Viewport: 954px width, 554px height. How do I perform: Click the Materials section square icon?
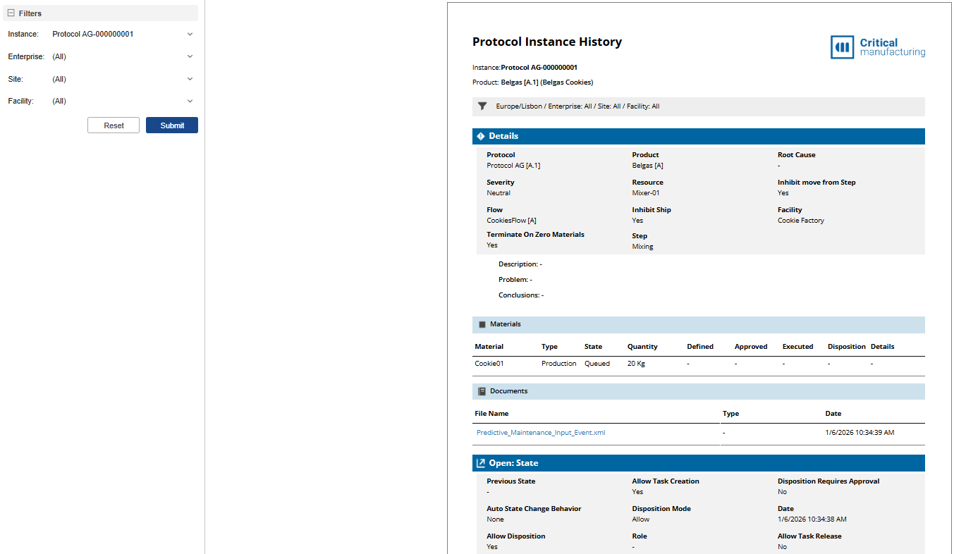pos(482,324)
